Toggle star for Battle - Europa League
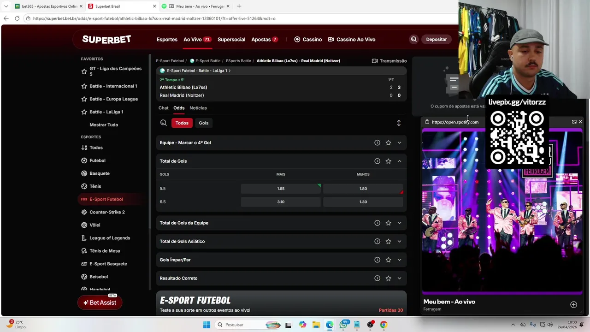 (x=84, y=99)
